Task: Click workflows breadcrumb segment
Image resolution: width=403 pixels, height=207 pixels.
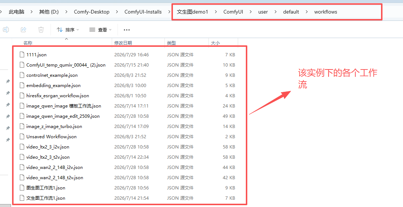Action: pyautogui.click(x=326, y=12)
